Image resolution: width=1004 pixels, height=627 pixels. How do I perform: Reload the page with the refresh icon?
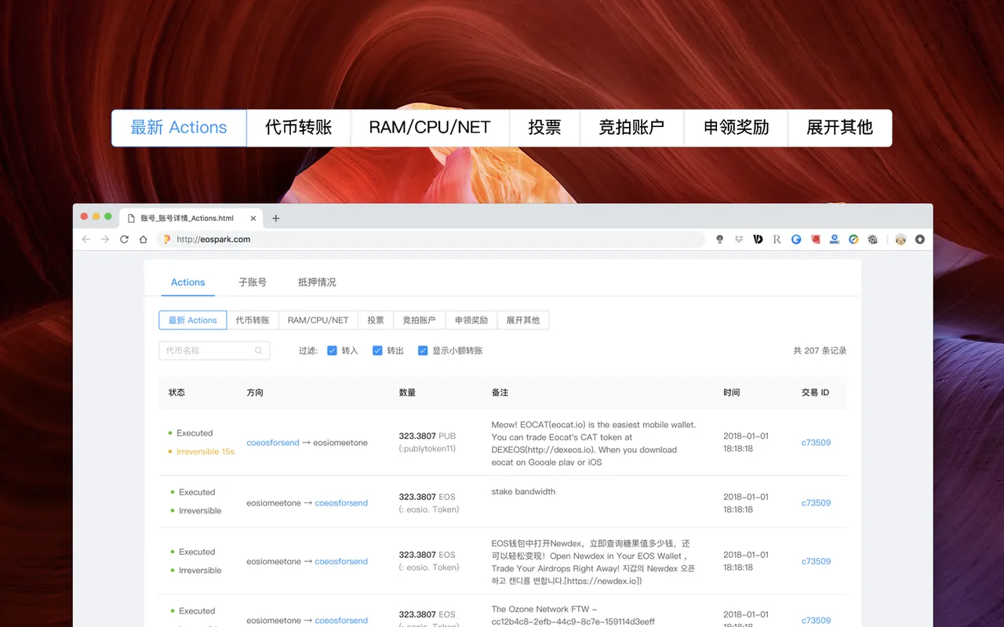pyautogui.click(x=124, y=239)
